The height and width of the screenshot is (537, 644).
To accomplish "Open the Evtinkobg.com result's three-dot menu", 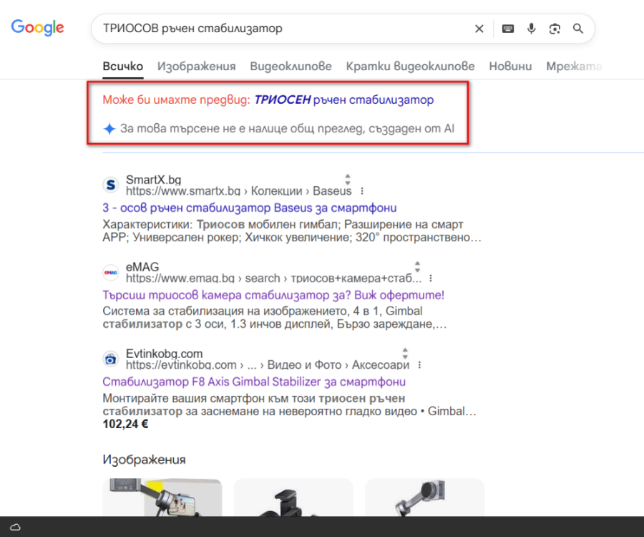I will click(x=419, y=365).
